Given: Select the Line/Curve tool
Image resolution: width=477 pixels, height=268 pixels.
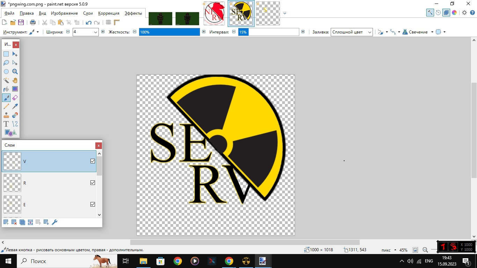Looking at the screenshot, I should click(x=15, y=124).
